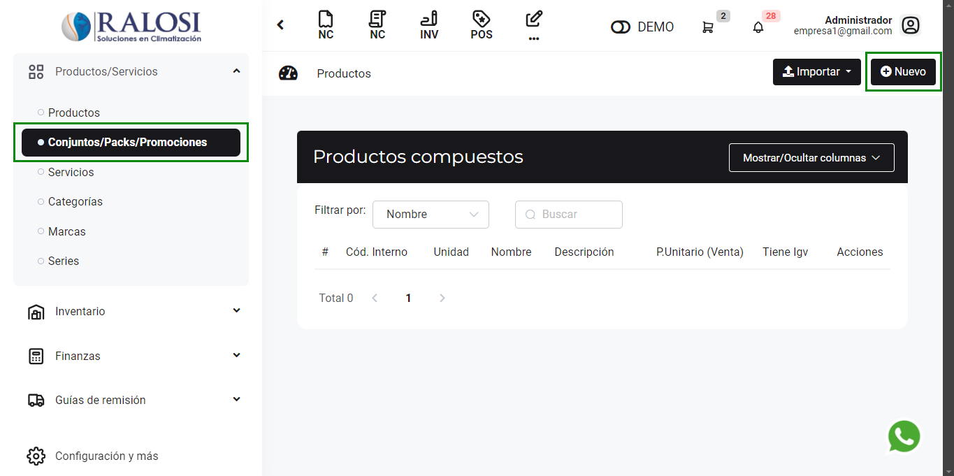The height and width of the screenshot is (476, 954).
Task: Collapse the sidebar with left arrow
Action: 280,25
